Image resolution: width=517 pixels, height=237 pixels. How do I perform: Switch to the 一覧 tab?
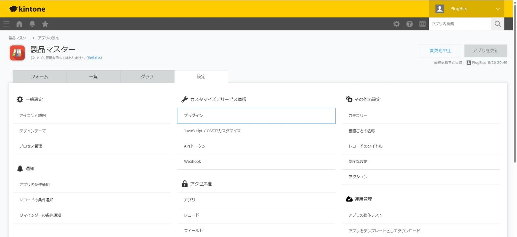93,77
